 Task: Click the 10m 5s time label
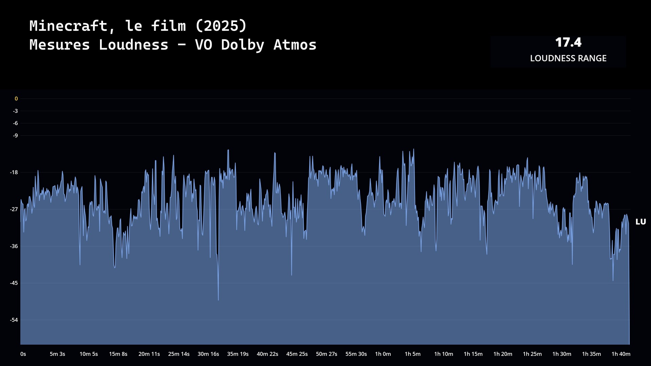point(88,354)
